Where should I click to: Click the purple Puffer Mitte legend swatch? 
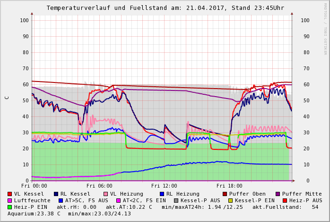coord(278,194)
